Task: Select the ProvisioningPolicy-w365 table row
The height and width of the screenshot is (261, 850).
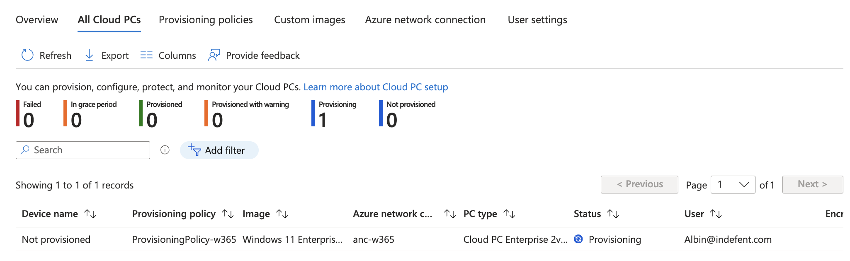Action: click(x=184, y=239)
